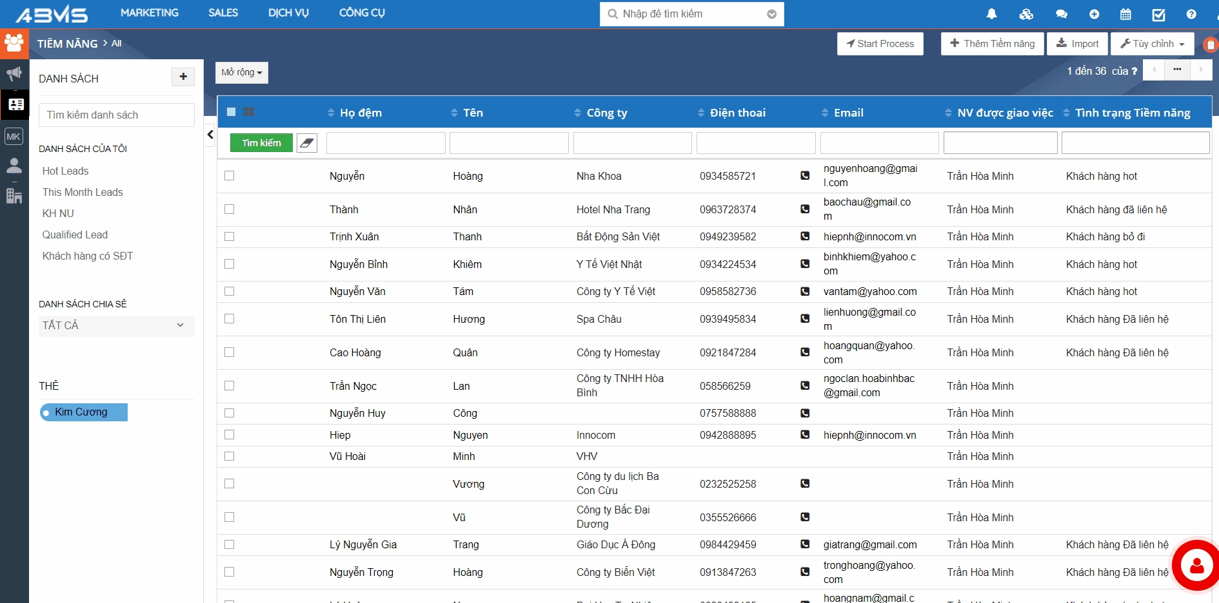Open the megaphone campaigns sidebar icon

14,73
